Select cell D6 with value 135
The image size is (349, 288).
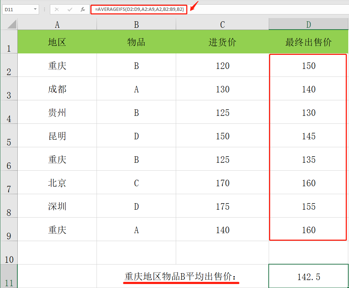click(x=308, y=159)
